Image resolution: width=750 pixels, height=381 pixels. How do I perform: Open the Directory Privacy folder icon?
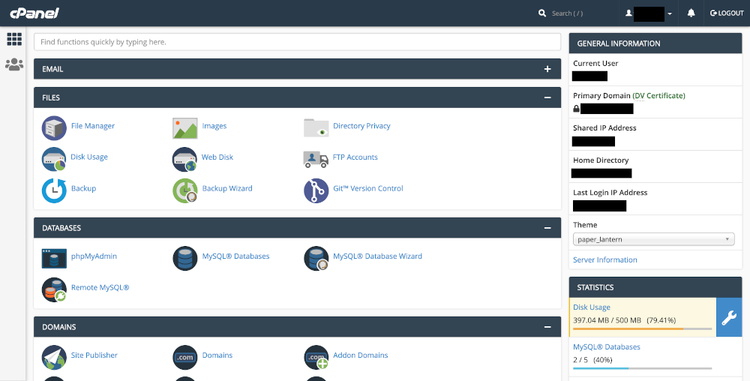[x=316, y=127]
